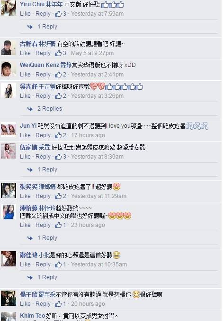
Task: Click likes thumbs-up on WeiQuan Kenz's comment
Action: coord(58,74)
